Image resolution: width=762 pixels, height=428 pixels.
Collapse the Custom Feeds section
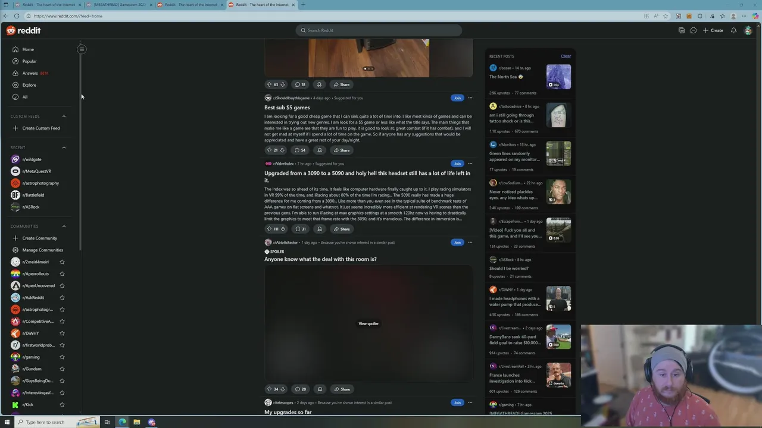pos(64,117)
